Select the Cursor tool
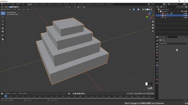 click(3, 17)
